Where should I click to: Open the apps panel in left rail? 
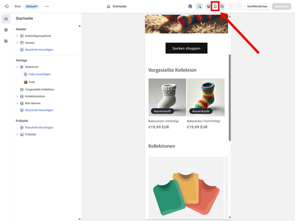(x=6, y=41)
